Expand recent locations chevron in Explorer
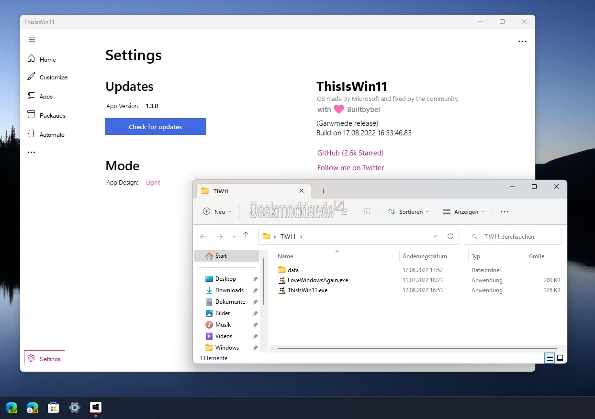 point(234,237)
